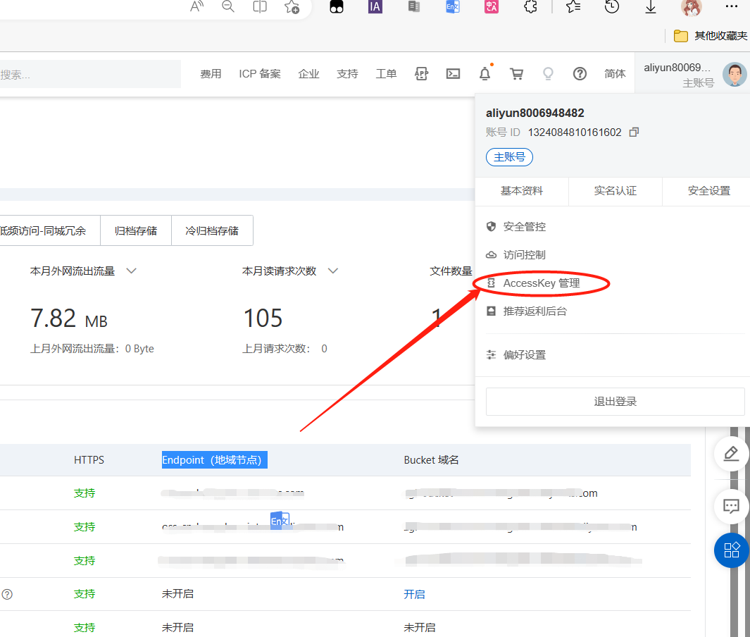Switch to 冷归档存储 tab

211,230
